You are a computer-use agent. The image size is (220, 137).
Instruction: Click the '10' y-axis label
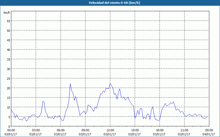coord(9,107)
